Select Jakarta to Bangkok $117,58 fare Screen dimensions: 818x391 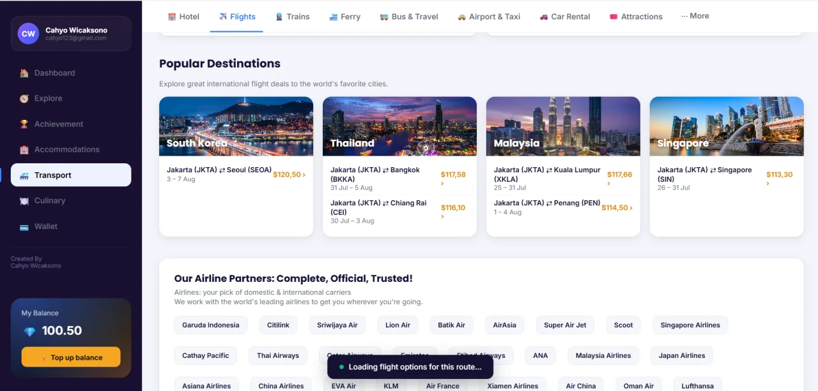(x=399, y=179)
